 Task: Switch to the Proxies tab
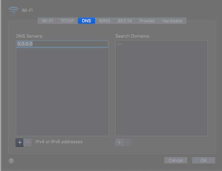147,21
